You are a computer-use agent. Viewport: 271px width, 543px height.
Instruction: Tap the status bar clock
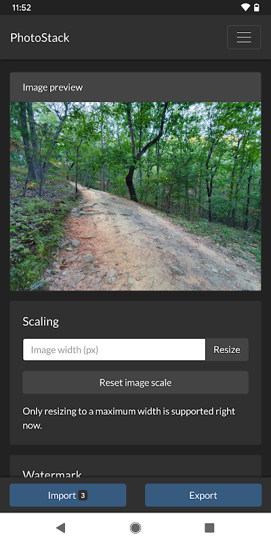22,7
